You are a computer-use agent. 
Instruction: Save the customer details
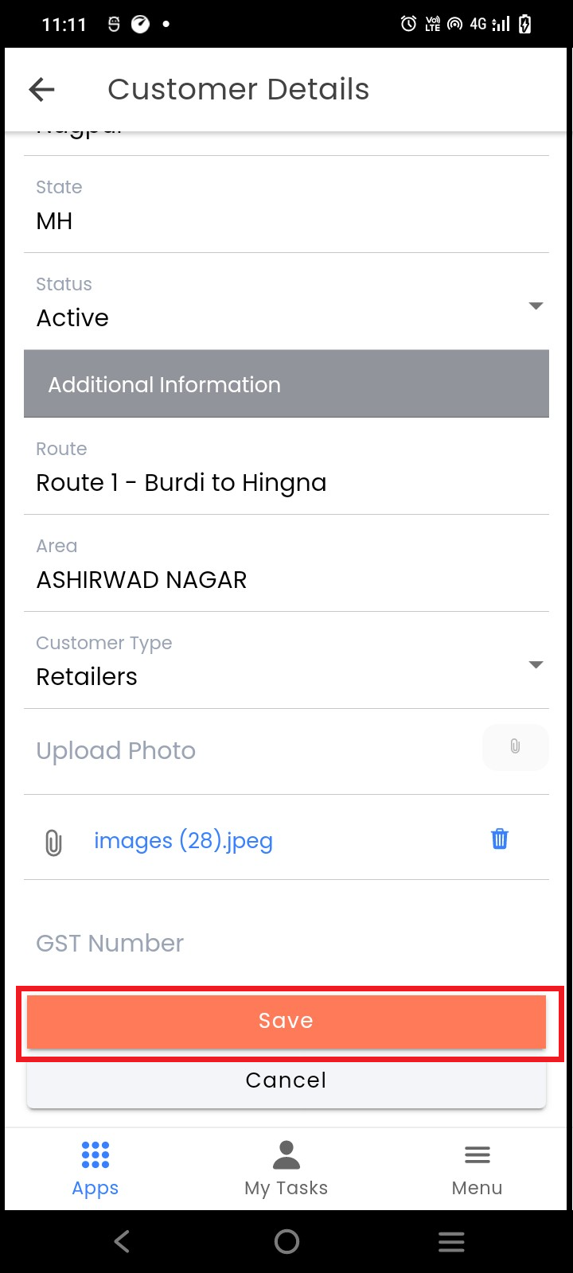[x=286, y=1021]
